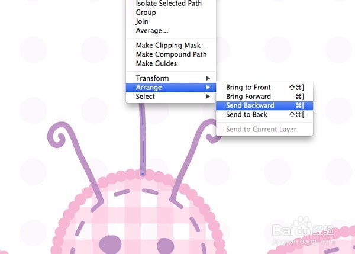This screenshot has height=254, width=355.
Task: Click the Make Guides entry
Action: pos(171,63)
